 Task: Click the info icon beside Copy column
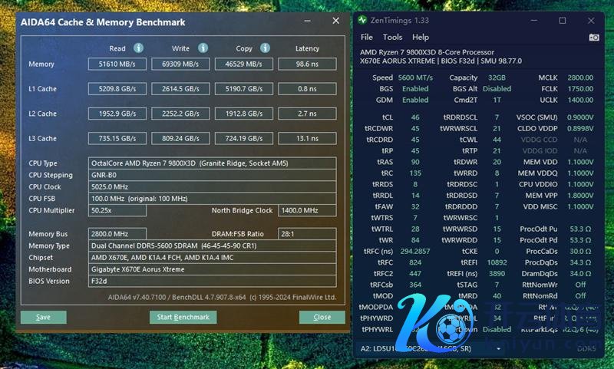point(265,48)
